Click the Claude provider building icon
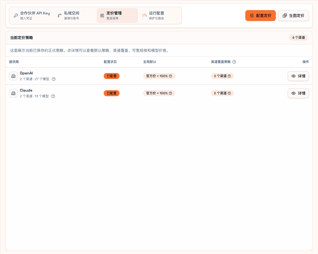The width and height of the screenshot is (318, 254). click(13, 93)
